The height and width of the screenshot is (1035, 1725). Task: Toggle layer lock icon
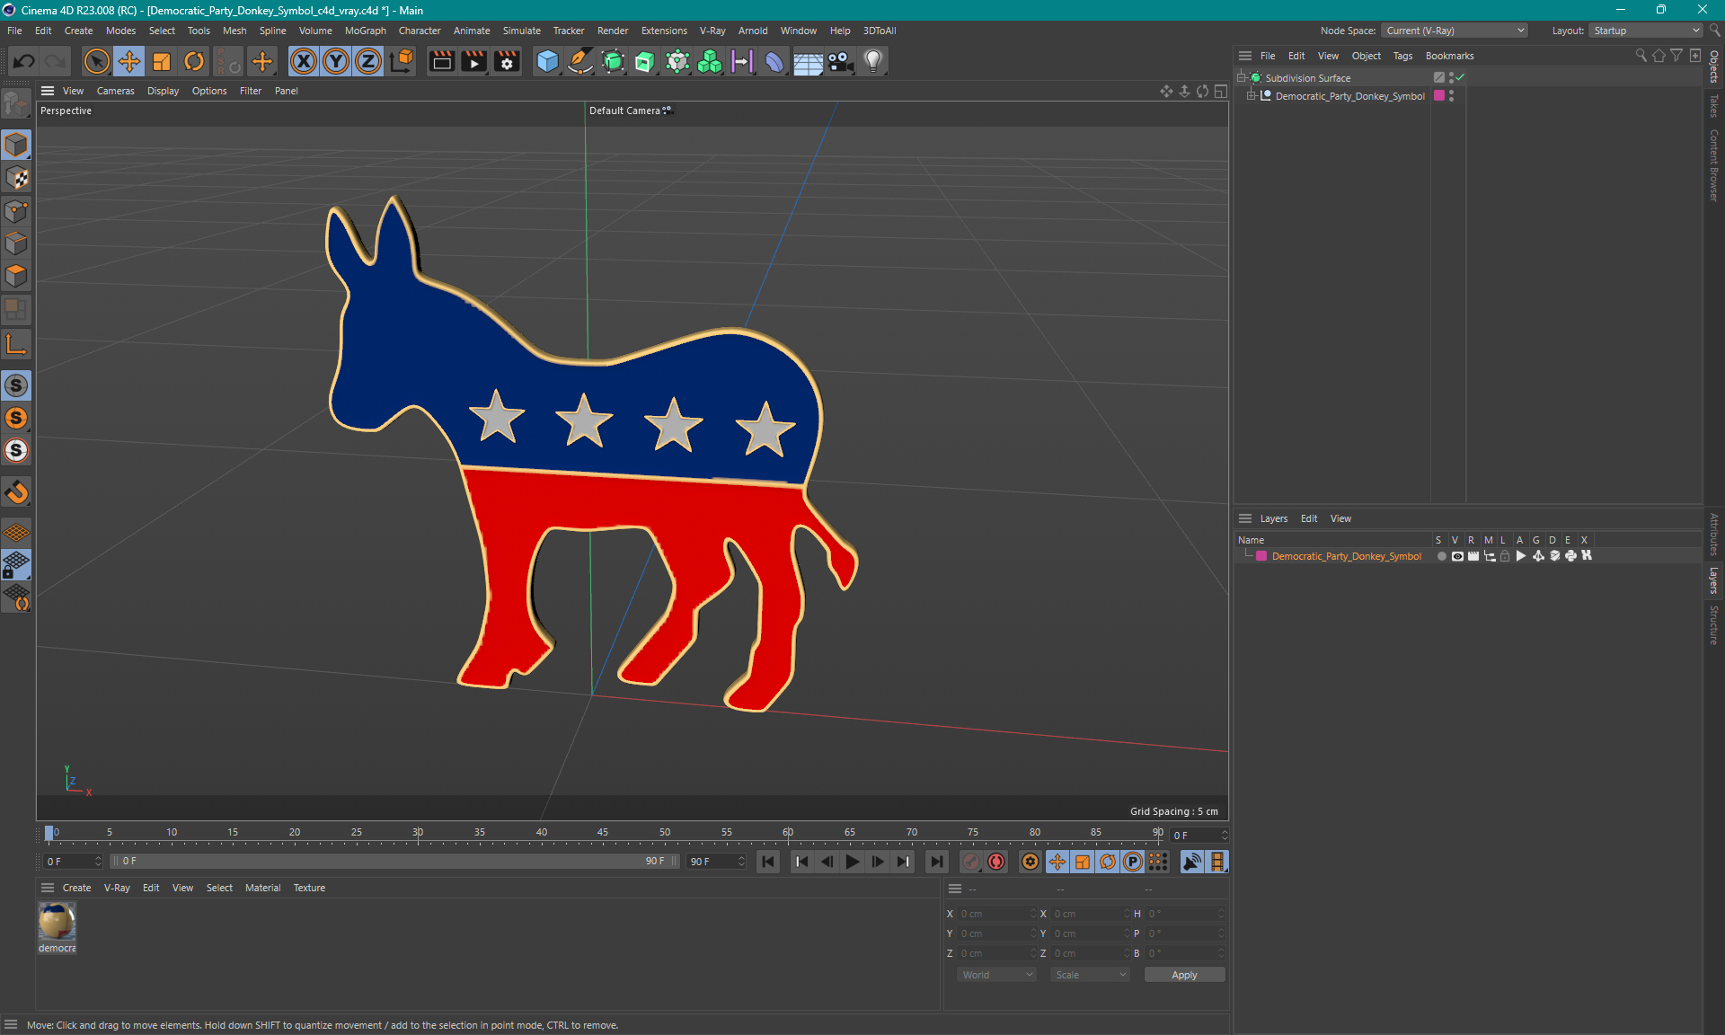[x=1505, y=556]
